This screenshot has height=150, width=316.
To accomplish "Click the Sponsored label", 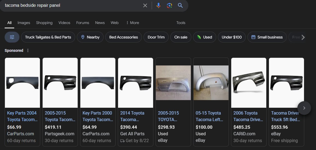I will click(14, 50).
